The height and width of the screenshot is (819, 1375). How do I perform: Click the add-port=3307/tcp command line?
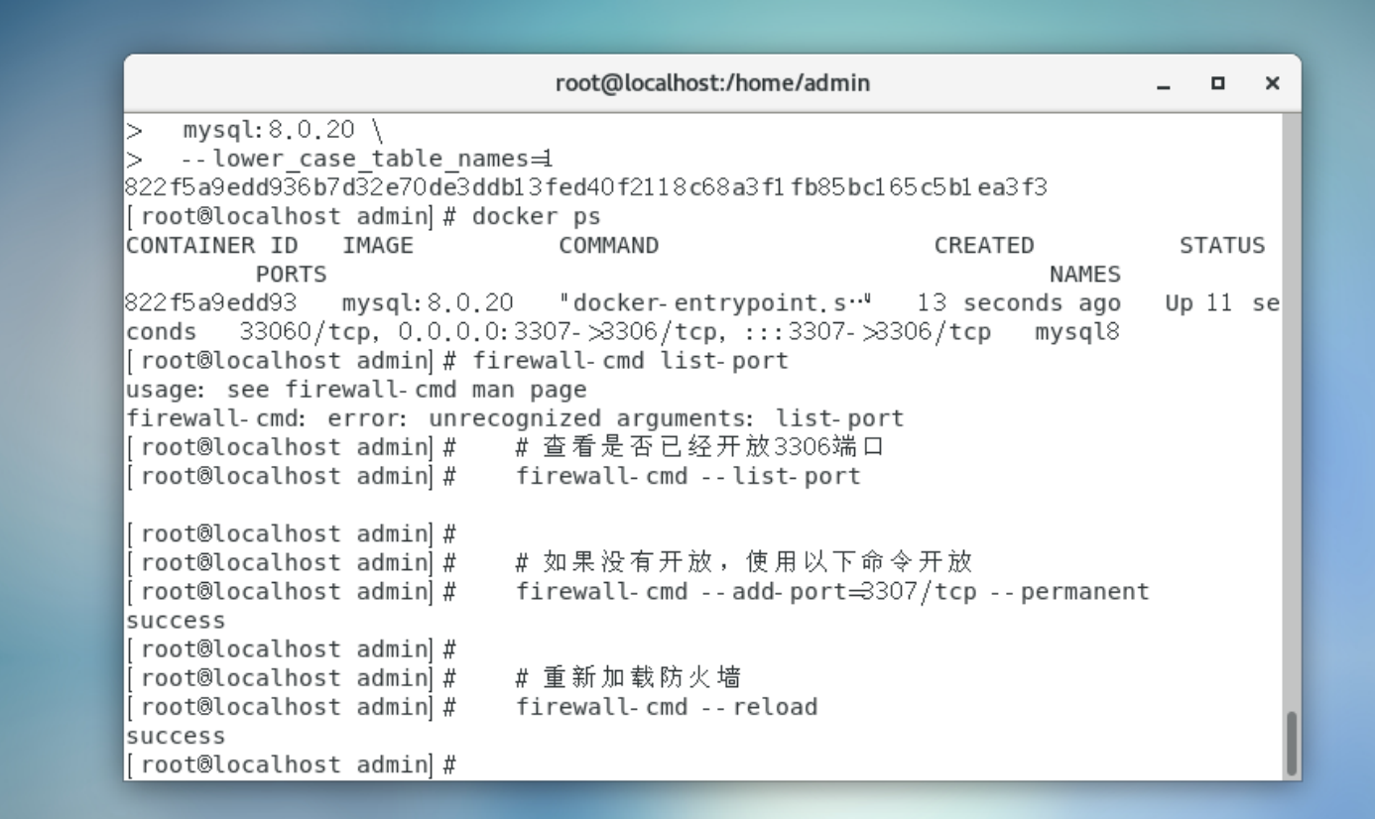tap(831, 592)
